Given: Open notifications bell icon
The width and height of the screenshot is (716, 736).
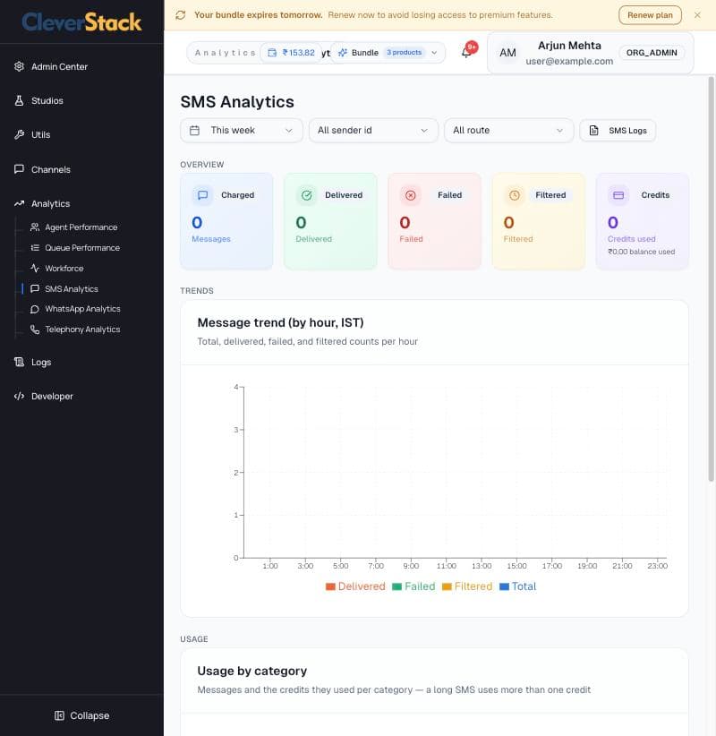Looking at the screenshot, I should coord(466,53).
